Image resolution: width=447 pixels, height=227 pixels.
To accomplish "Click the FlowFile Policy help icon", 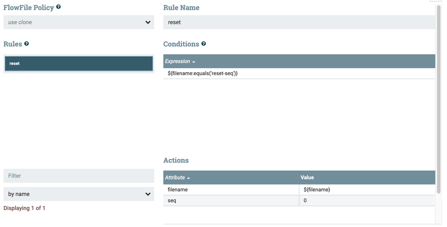I will point(59,7).
